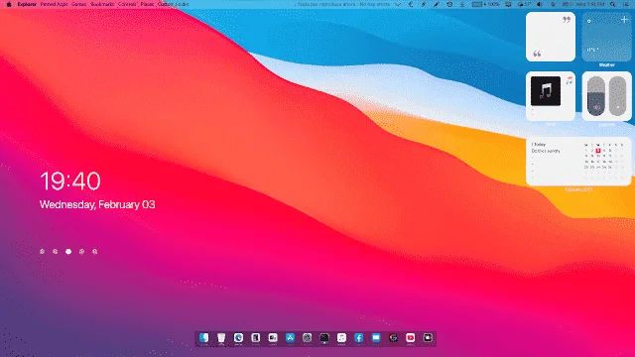Open the blue browser icon next to the Trash

pos(238,337)
